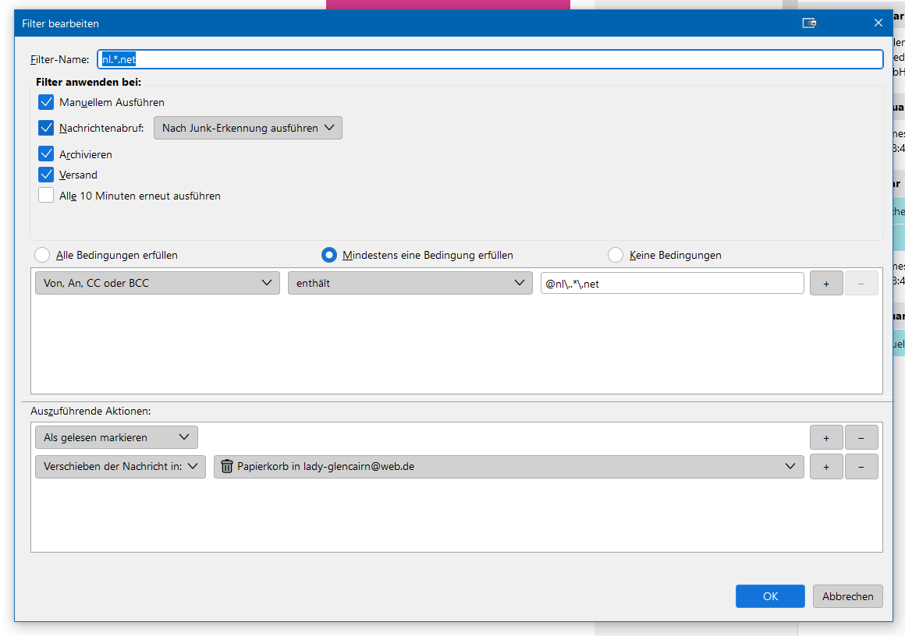The height and width of the screenshot is (636, 905).
Task: Add action after Als gelesen markieren
Action: click(826, 438)
